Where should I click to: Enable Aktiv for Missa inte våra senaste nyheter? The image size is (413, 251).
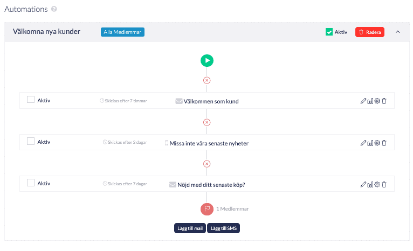point(31,142)
